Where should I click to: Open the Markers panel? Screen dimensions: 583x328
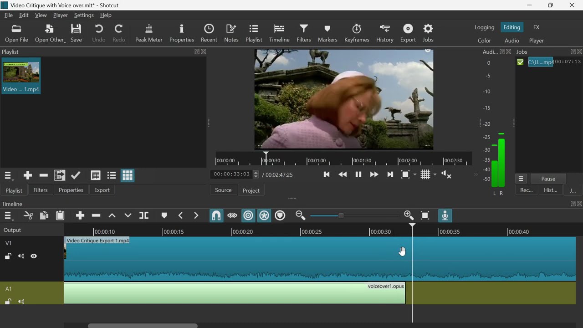[x=327, y=33]
